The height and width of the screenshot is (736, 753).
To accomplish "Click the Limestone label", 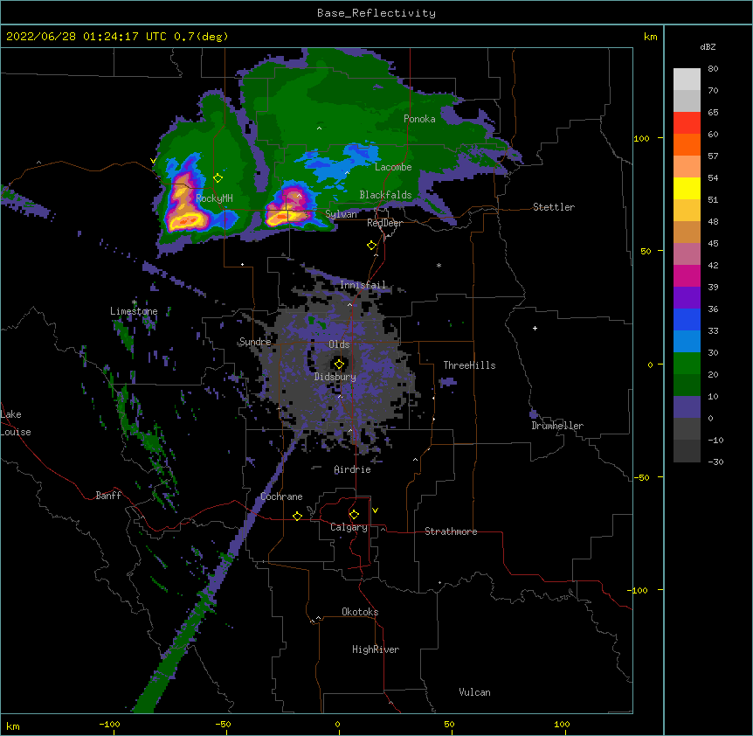I will pos(134,311).
